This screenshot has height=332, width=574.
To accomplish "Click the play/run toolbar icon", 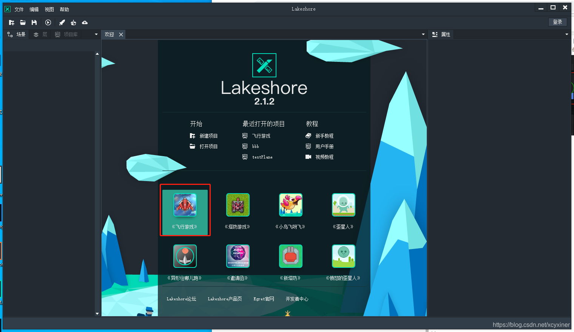I will click(48, 23).
